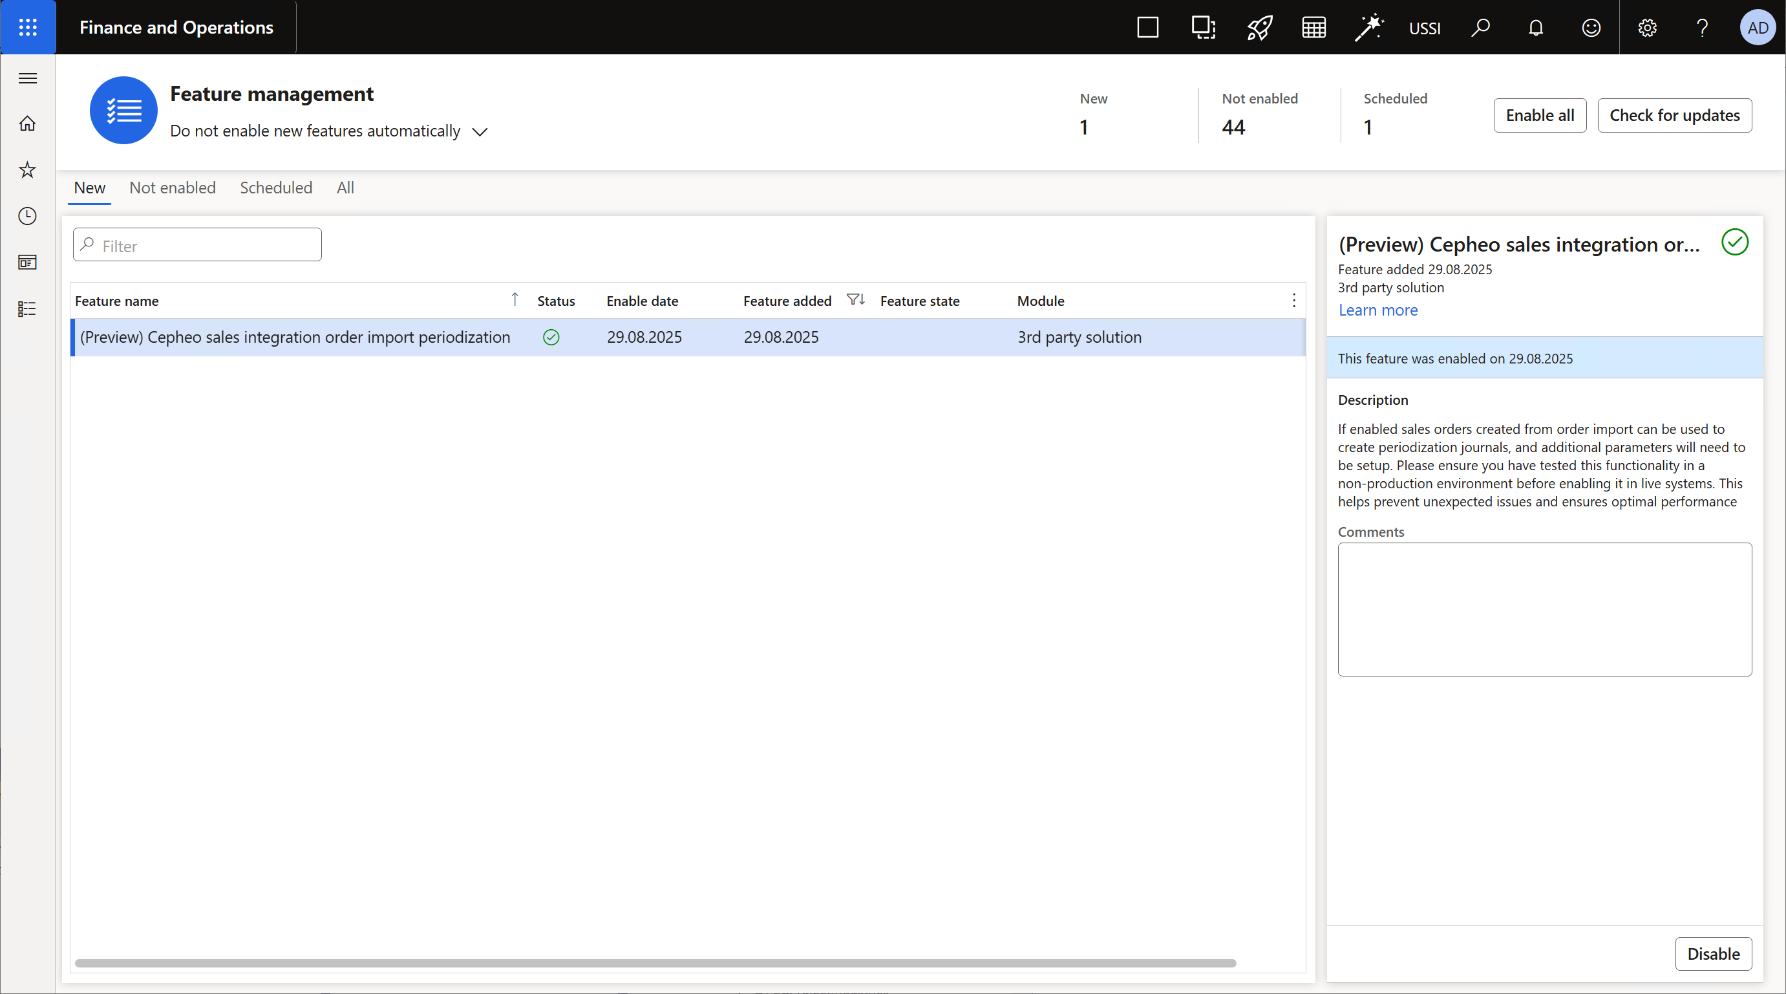
Task: Click the rocket icon in the top bar
Action: (x=1259, y=28)
